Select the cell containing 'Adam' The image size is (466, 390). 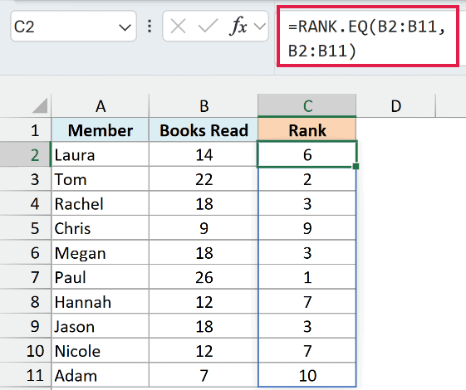(x=101, y=375)
